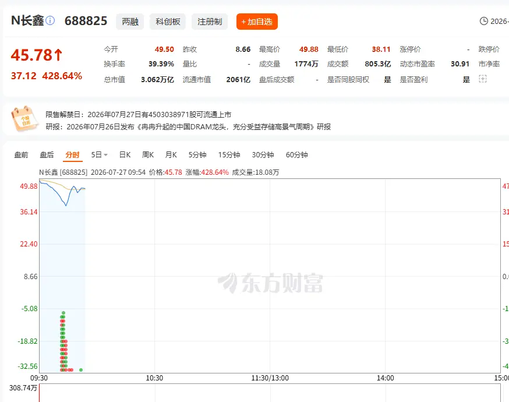Click the 注册制 tag

[x=210, y=22]
